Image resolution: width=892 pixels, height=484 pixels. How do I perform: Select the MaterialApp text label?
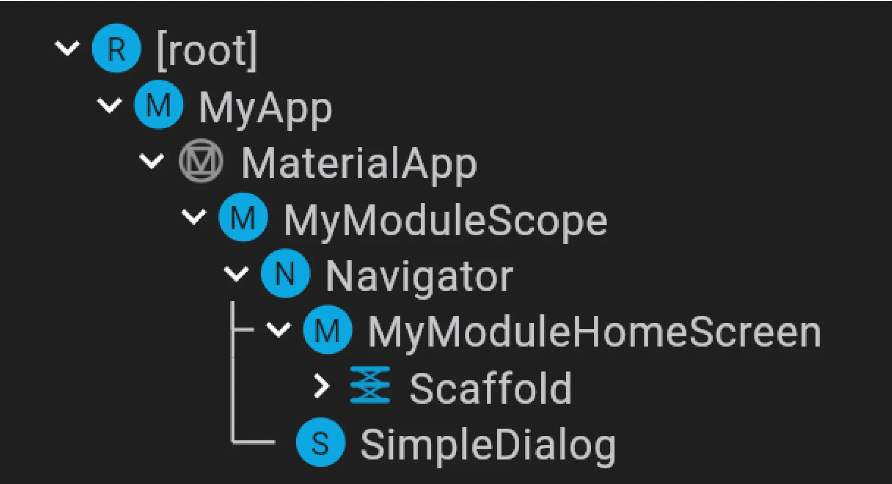coord(359,164)
